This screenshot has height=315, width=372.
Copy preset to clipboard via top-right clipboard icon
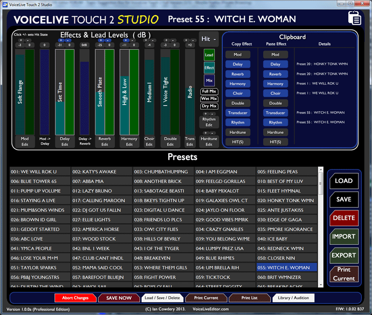[353, 17]
